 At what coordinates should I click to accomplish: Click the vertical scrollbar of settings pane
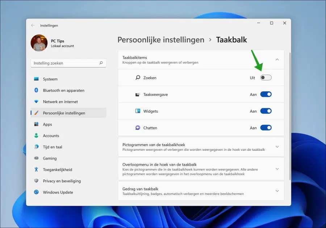click(x=290, y=116)
